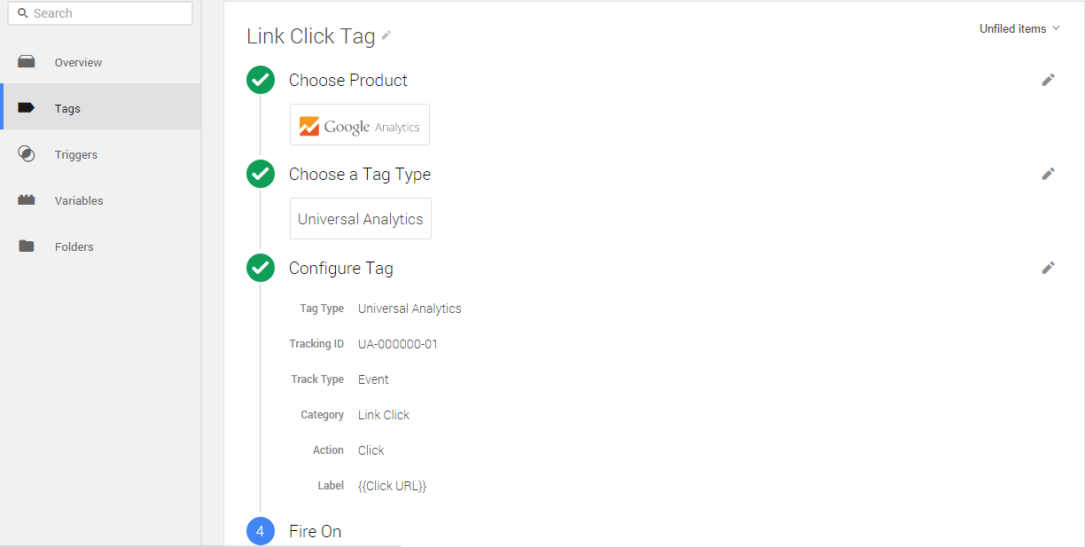
Task: Click the Folders icon in sidebar
Action: [x=27, y=246]
